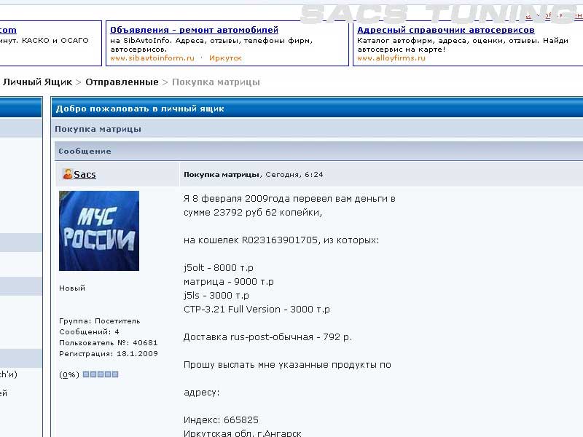Image resolution: width=583 pixels, height=437 pixels.
Task: Select the 'Сообщение' column header
Action: coord(85,151)
